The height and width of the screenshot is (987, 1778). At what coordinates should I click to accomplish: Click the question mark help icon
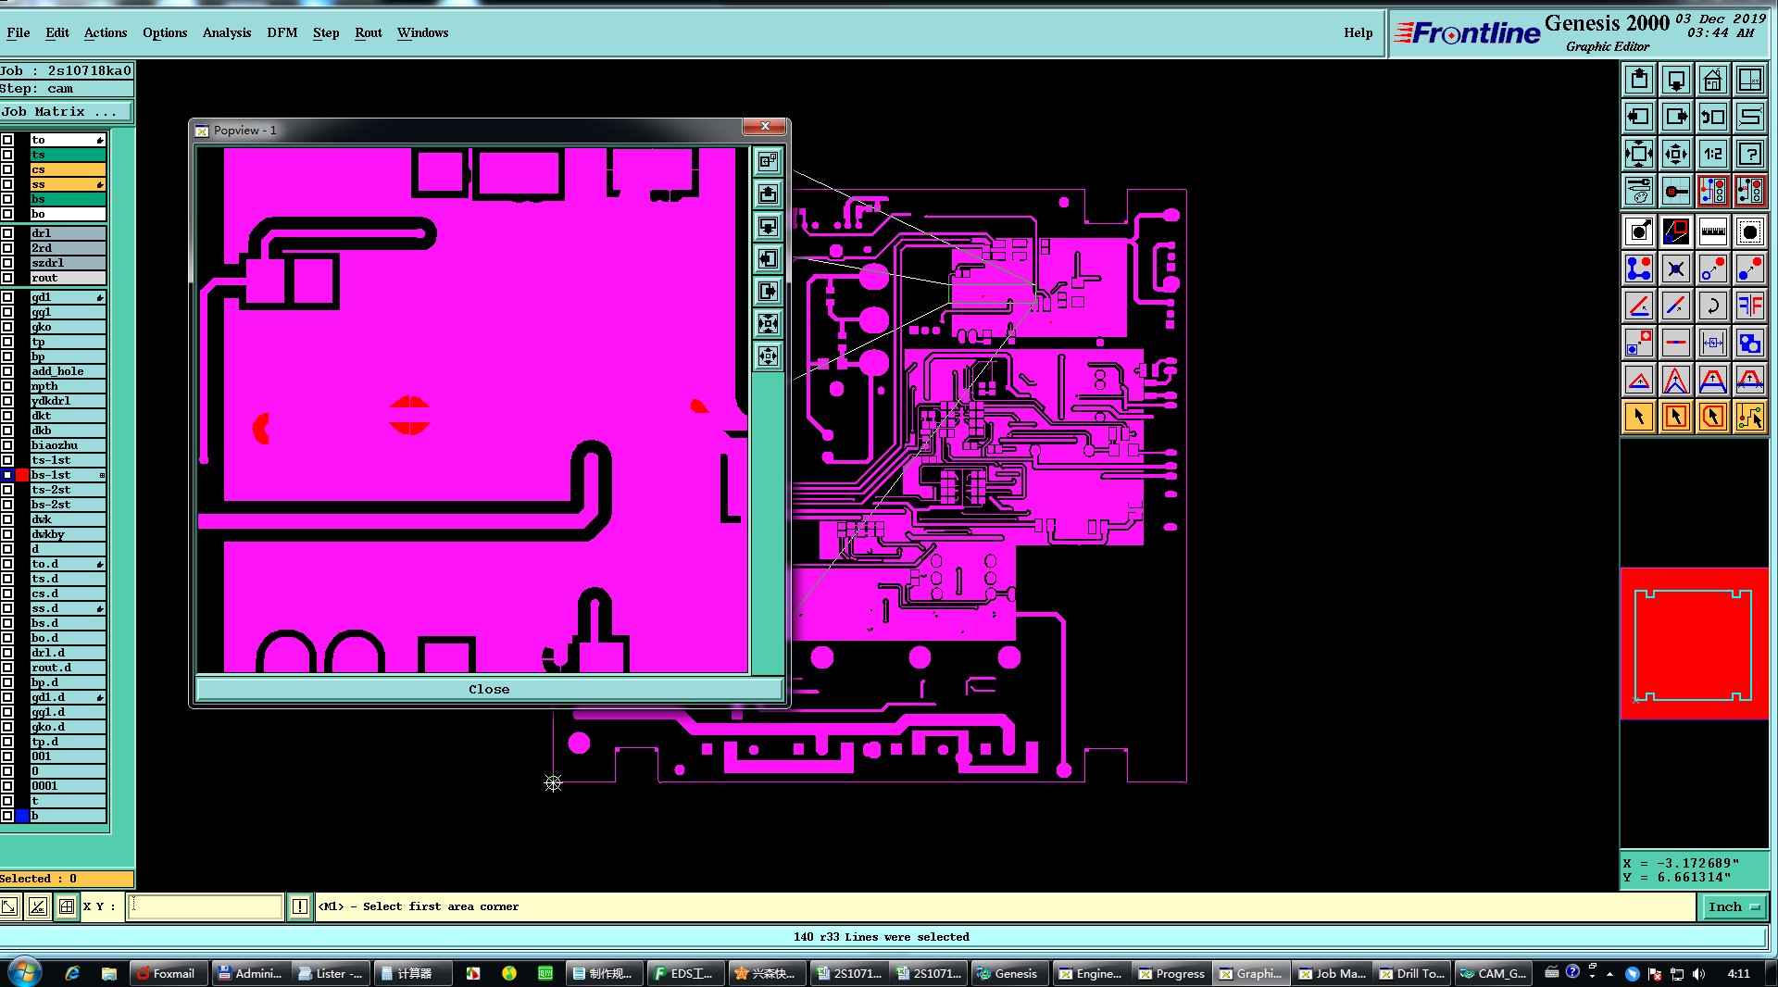[1750, 154]
